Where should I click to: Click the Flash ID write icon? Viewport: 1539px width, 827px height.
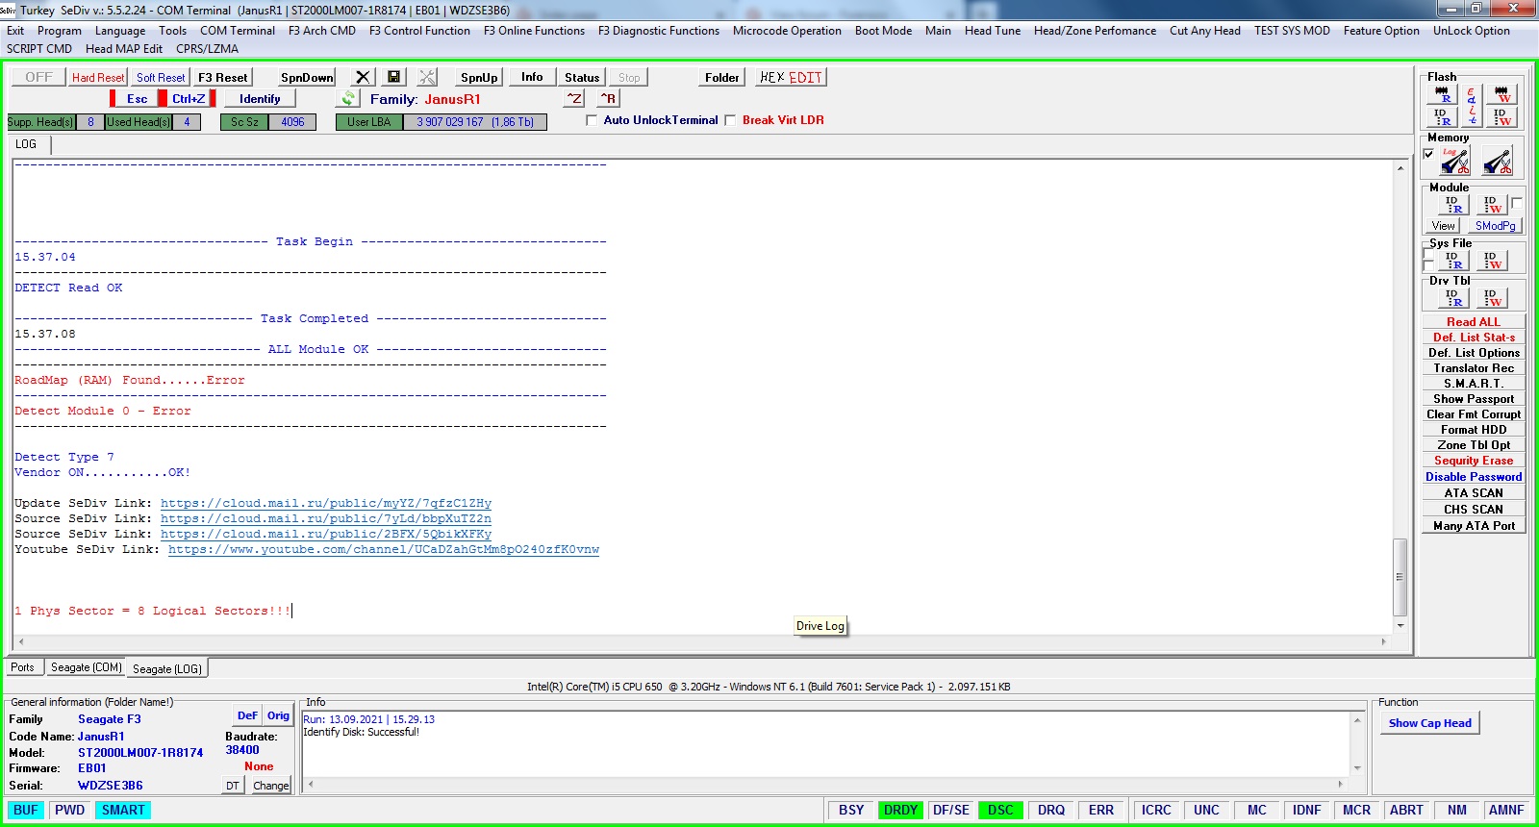pyautogui.click(x=1503, y=116)
